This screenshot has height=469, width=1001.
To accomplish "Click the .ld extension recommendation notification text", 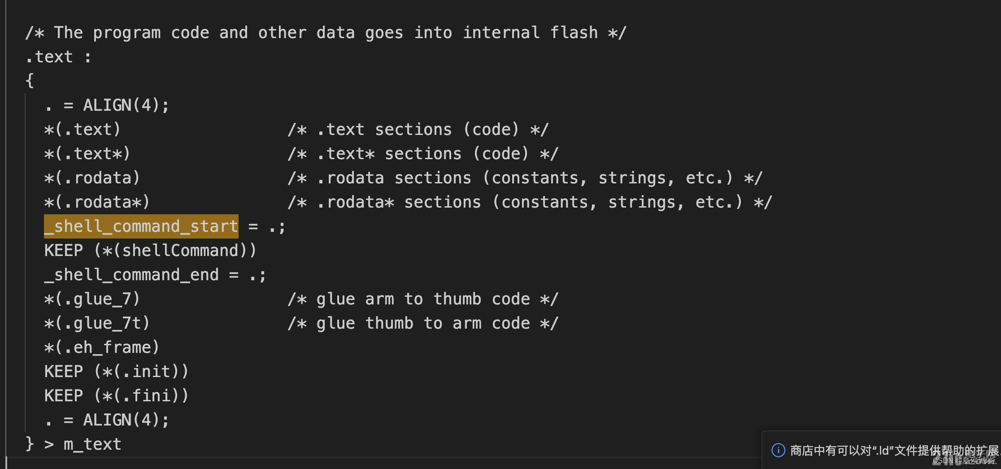I will coord(895,450).
